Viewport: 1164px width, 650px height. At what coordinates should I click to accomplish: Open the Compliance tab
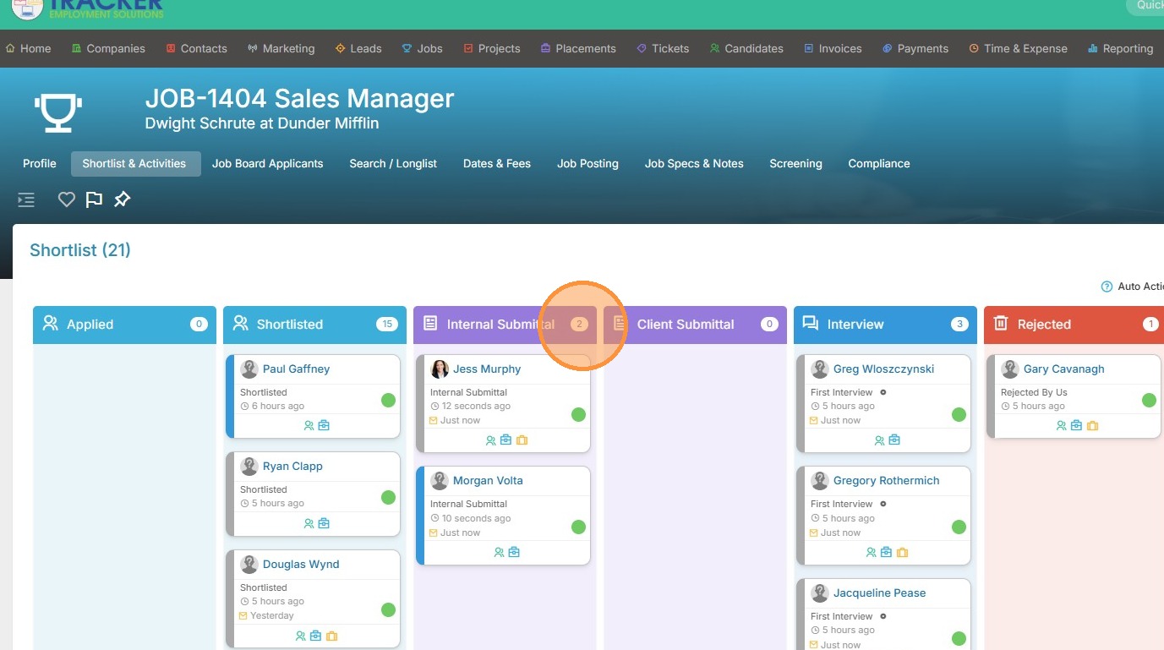pos(879,163)
